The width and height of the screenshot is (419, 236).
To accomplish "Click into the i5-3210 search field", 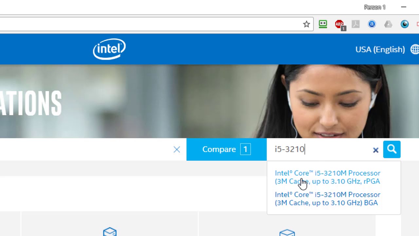I will [319, 149].
